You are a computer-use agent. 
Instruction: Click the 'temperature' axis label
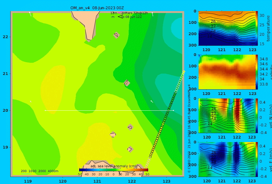click(268, 28)
